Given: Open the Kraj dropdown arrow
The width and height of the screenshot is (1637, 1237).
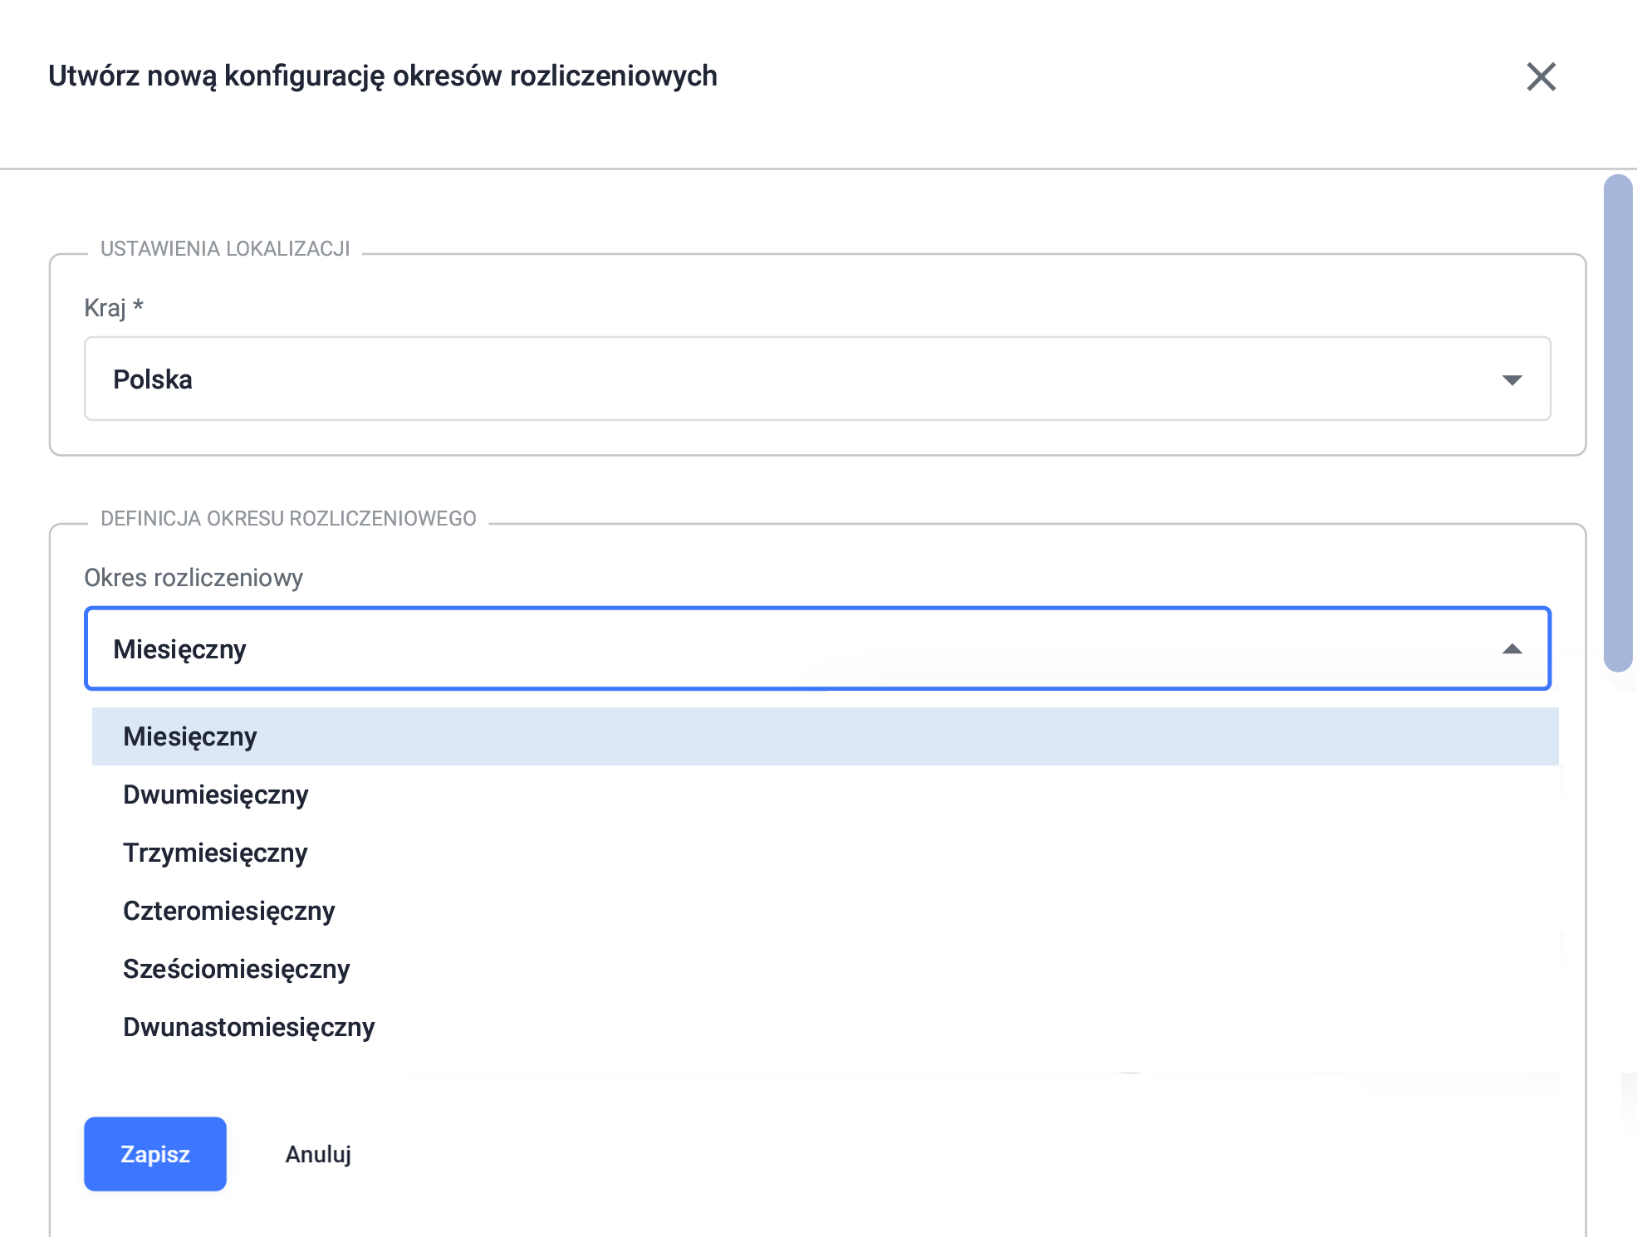Looking at the screenshot, I should (1512, 379).
